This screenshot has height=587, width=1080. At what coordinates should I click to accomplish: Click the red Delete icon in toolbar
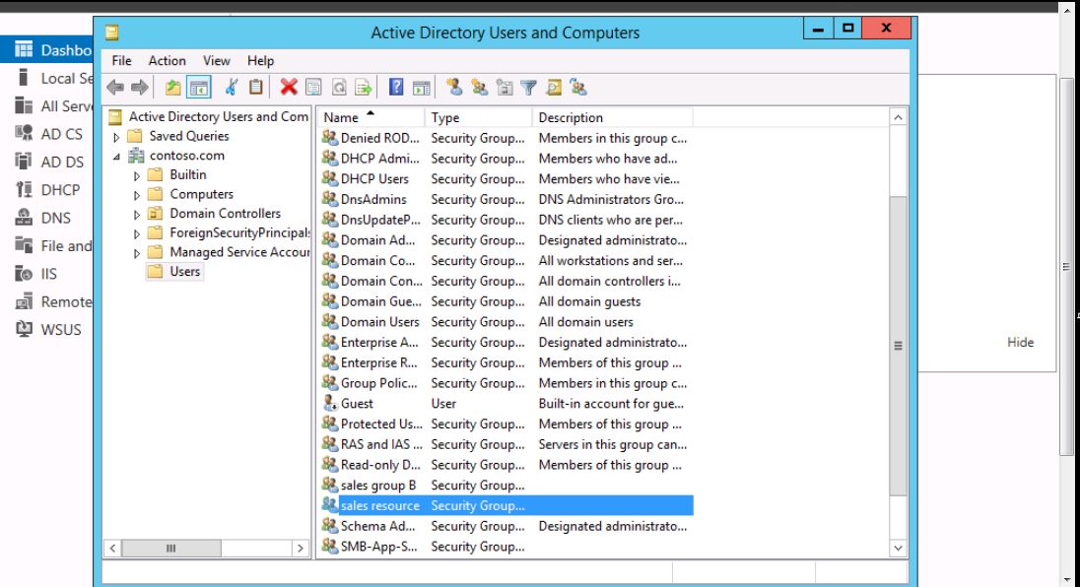pos(288,88)
